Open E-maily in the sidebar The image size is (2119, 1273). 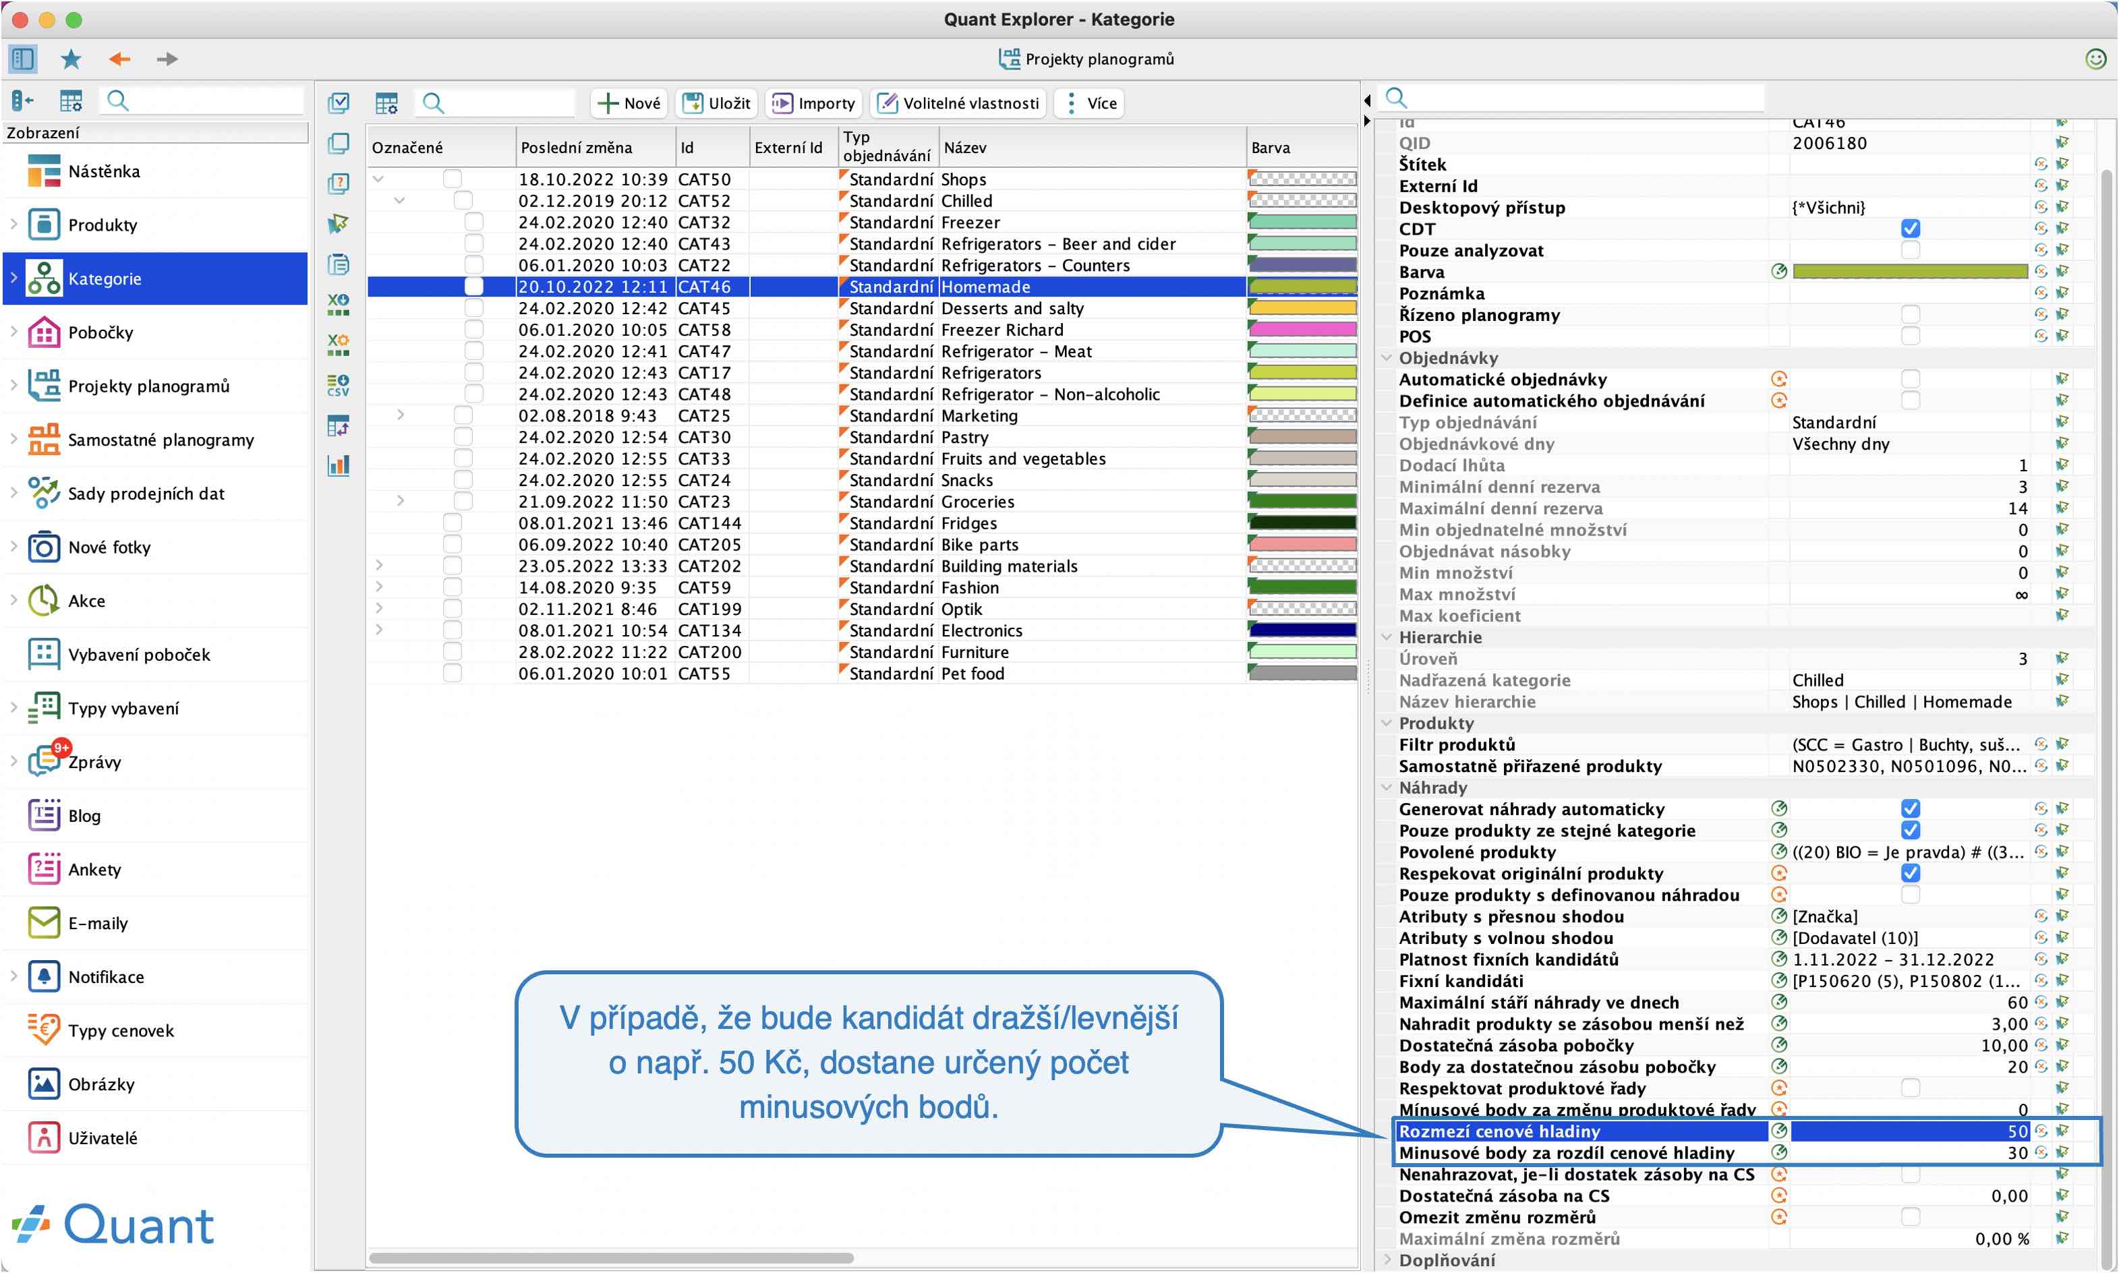155,923
